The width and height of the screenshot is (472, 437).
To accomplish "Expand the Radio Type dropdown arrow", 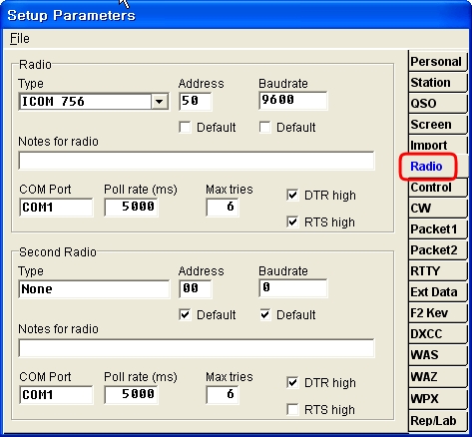I will click(160, 102).
